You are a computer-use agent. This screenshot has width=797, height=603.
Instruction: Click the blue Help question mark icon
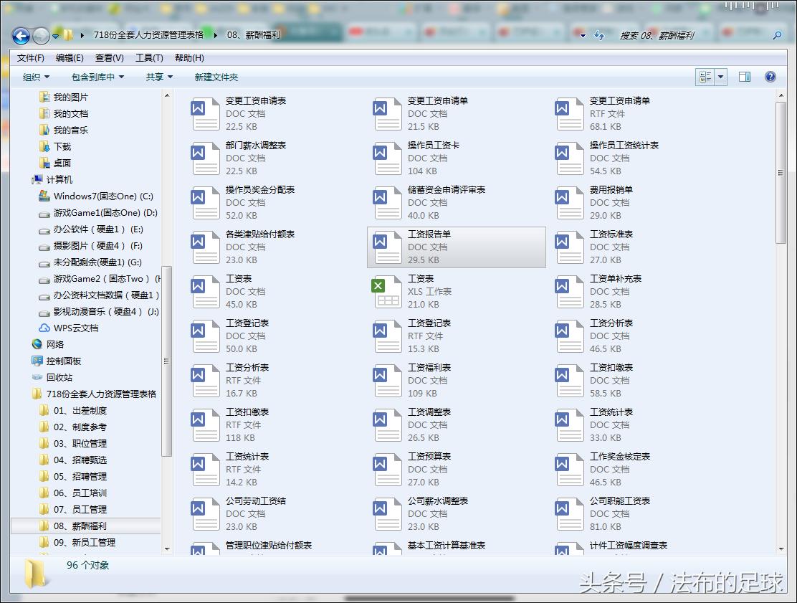[770, 77]
